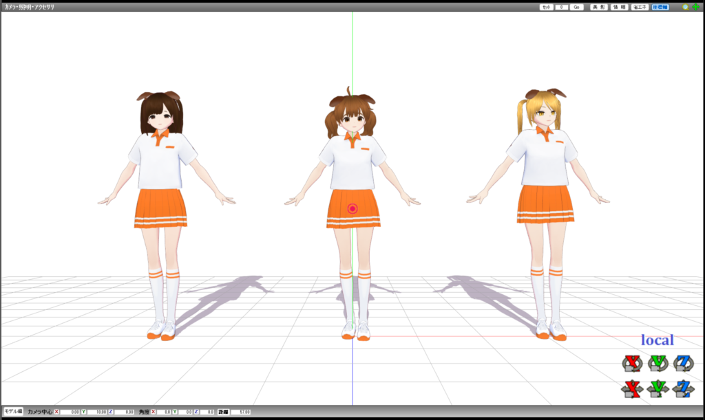The width and height of the screenshot is (705, 420).
Task: Click the X-axis rotation icon
Action: tap(631, 363)
